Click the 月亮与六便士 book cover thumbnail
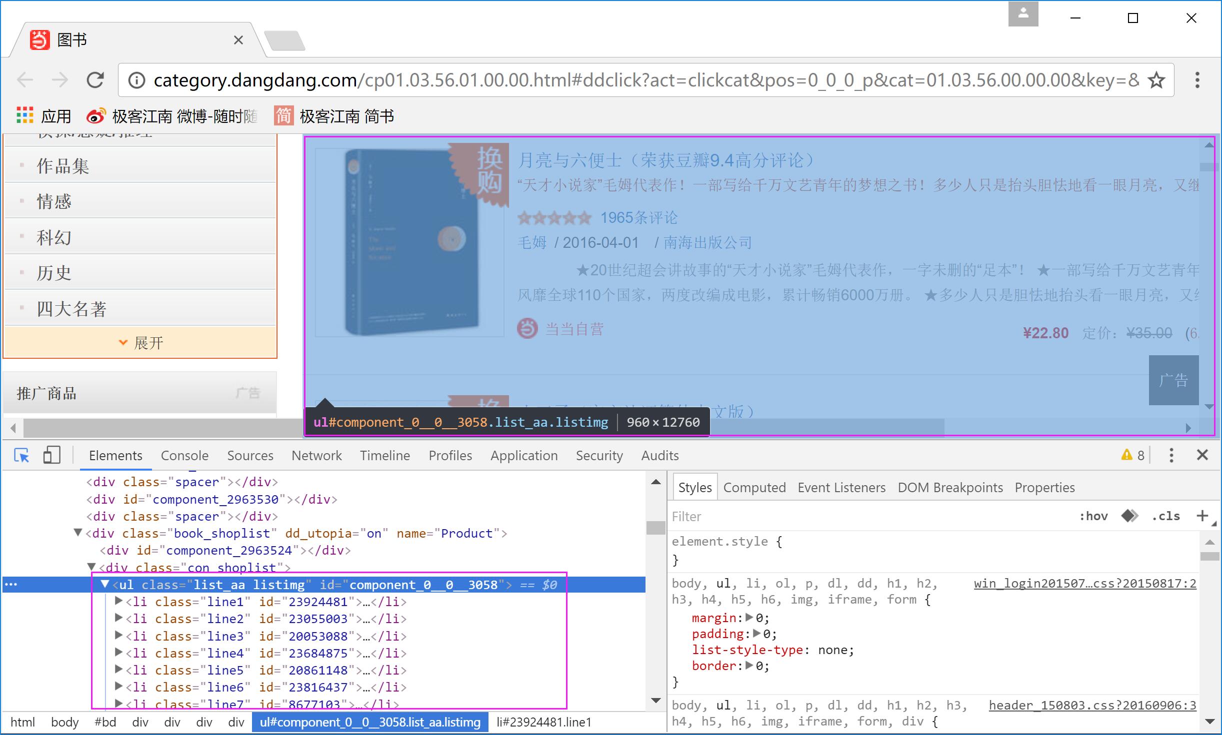1222x735 pixels. 410,242
